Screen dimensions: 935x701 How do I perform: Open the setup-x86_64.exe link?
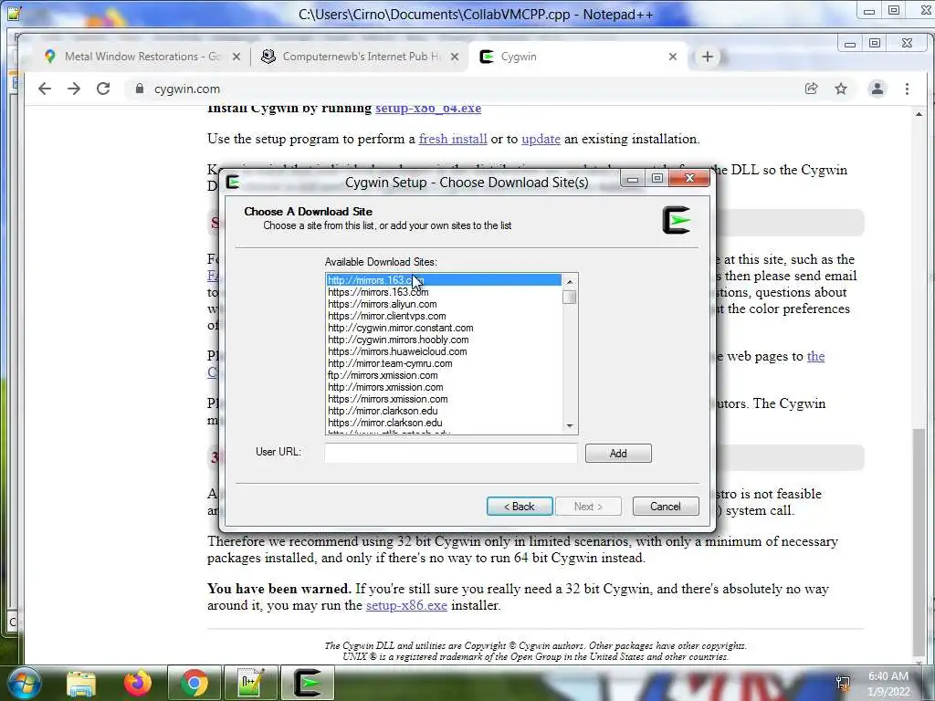pos(428,109)
